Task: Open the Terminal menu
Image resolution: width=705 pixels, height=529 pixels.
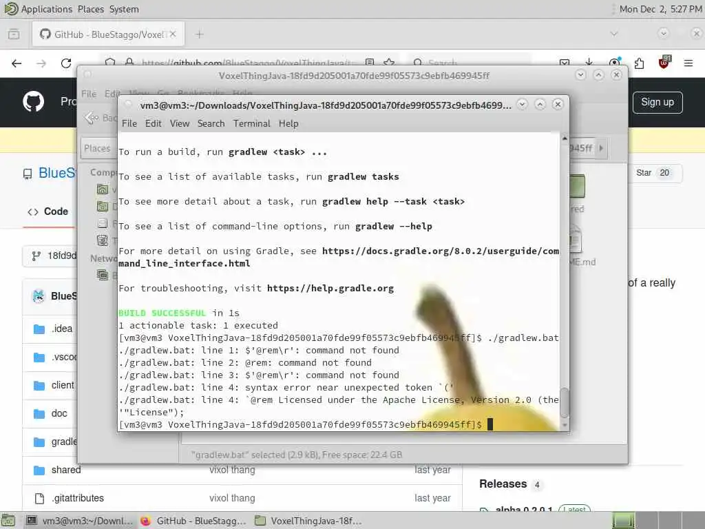Action: (251, 123)
